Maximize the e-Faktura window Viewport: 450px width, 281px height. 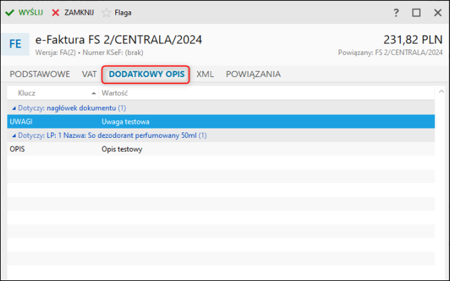[x=416, y=12]
